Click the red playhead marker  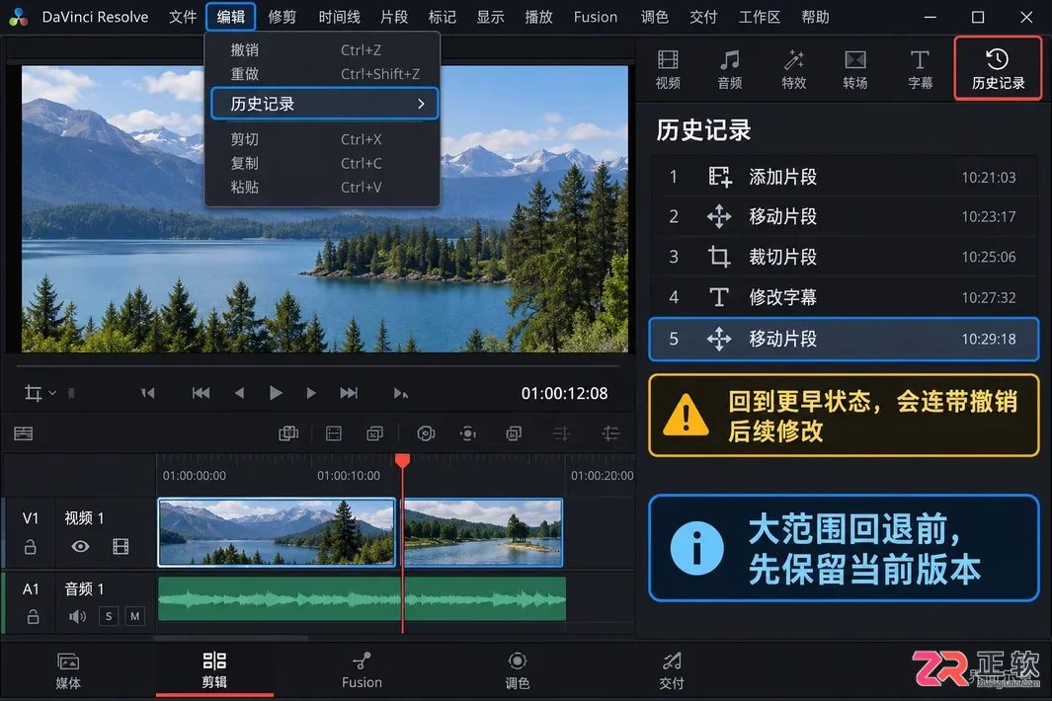coord(403,461)
